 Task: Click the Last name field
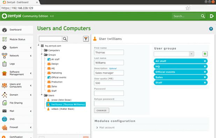click(109, 63)
